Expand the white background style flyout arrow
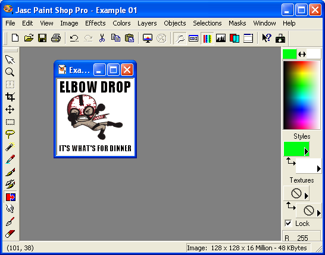The width and height of the screenshot is (325, 255). tap(319, 168)
